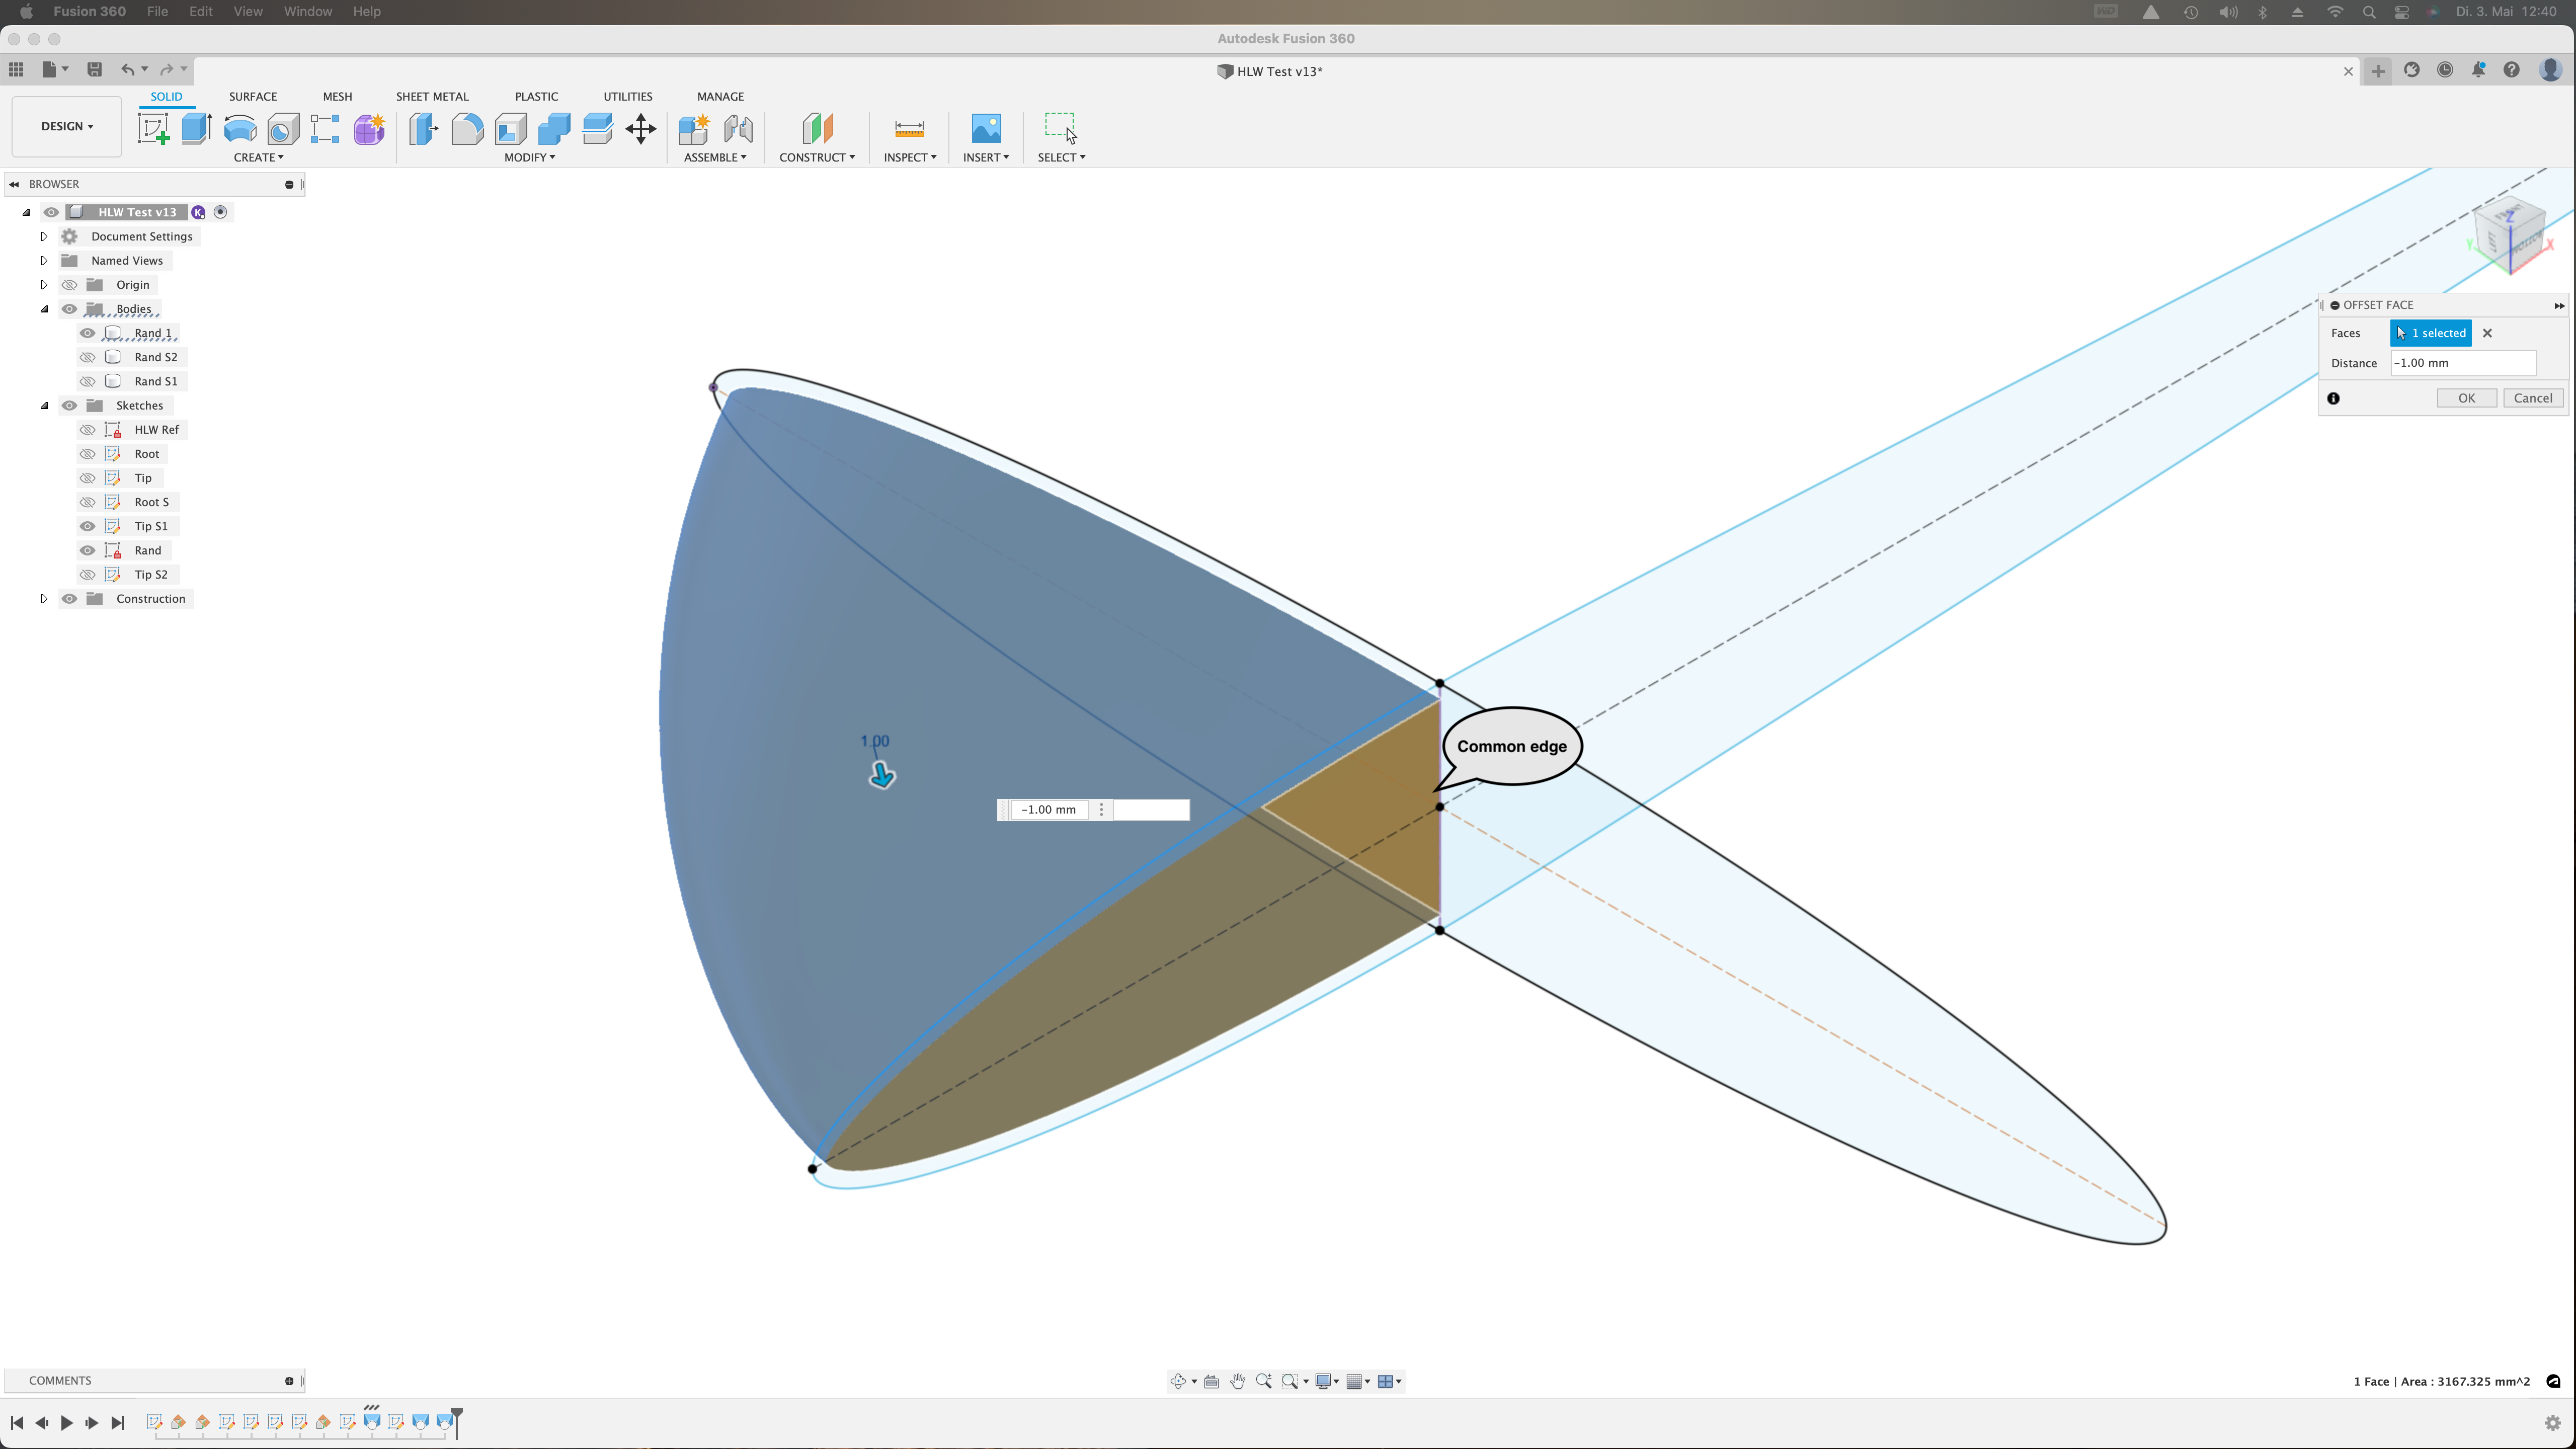Collapse the Sketches folder
2576x1449 pixels.
coord(44,406)
